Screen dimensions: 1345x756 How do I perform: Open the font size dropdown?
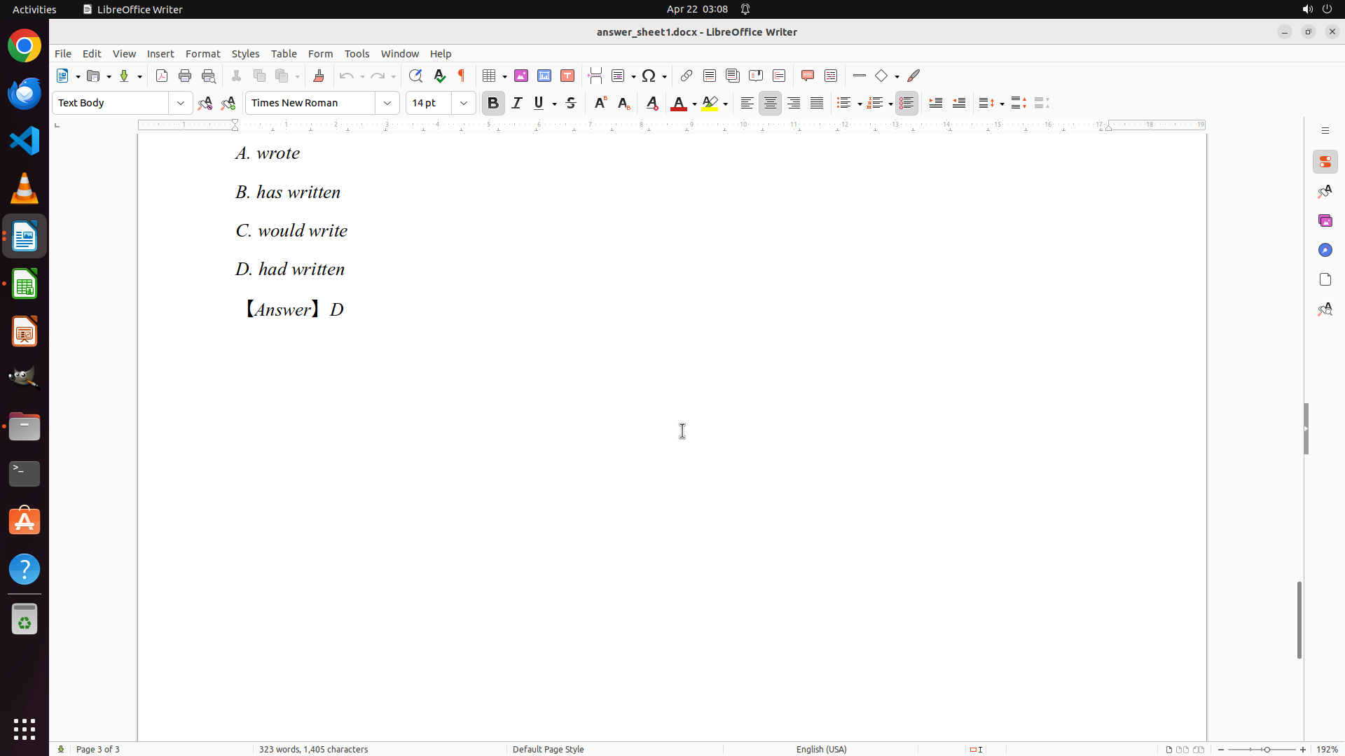coord(464,103)
